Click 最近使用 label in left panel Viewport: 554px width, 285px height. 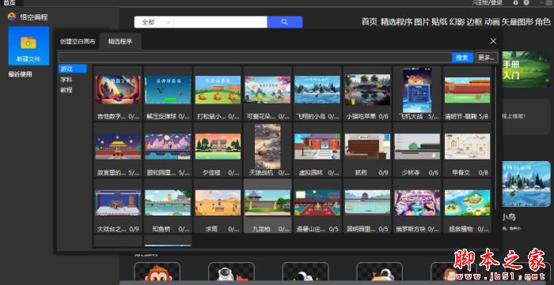tap(20, 74)
